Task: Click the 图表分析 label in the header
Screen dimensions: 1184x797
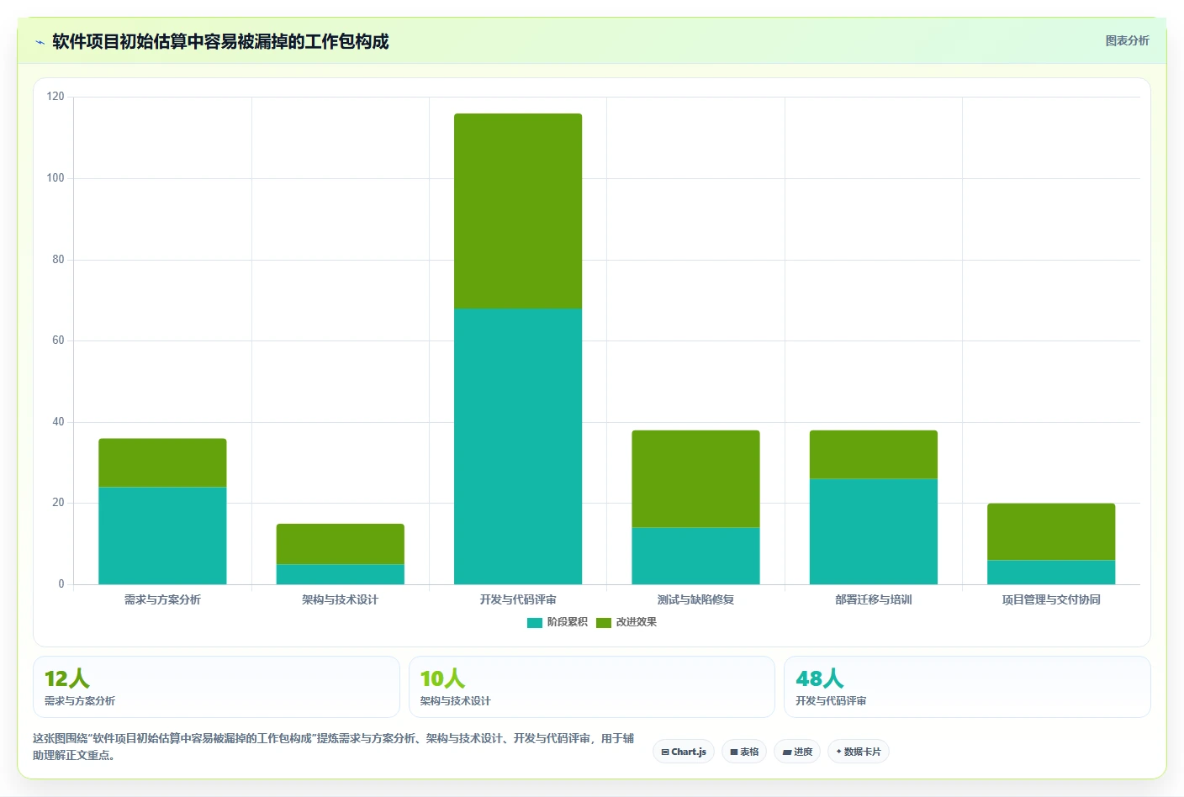Action: pos(1127,40)
